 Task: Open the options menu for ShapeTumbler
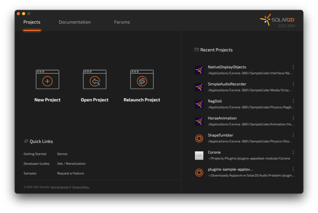click(293, 135)
